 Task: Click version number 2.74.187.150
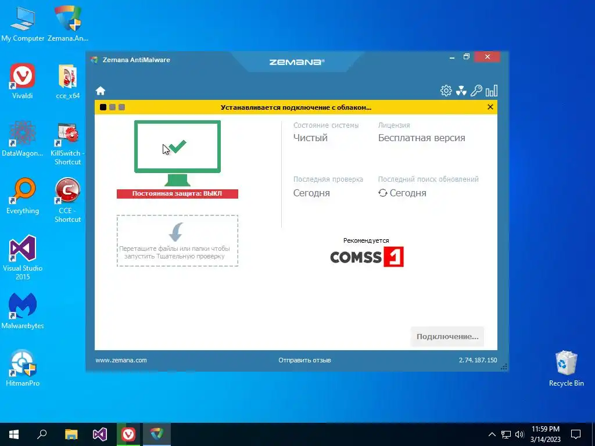pos(478,360)
